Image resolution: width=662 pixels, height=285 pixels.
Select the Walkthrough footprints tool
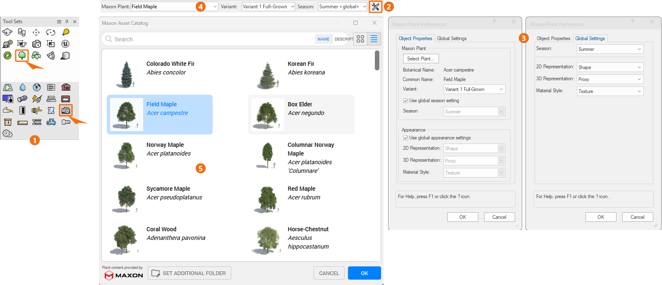tap(22, 32)
